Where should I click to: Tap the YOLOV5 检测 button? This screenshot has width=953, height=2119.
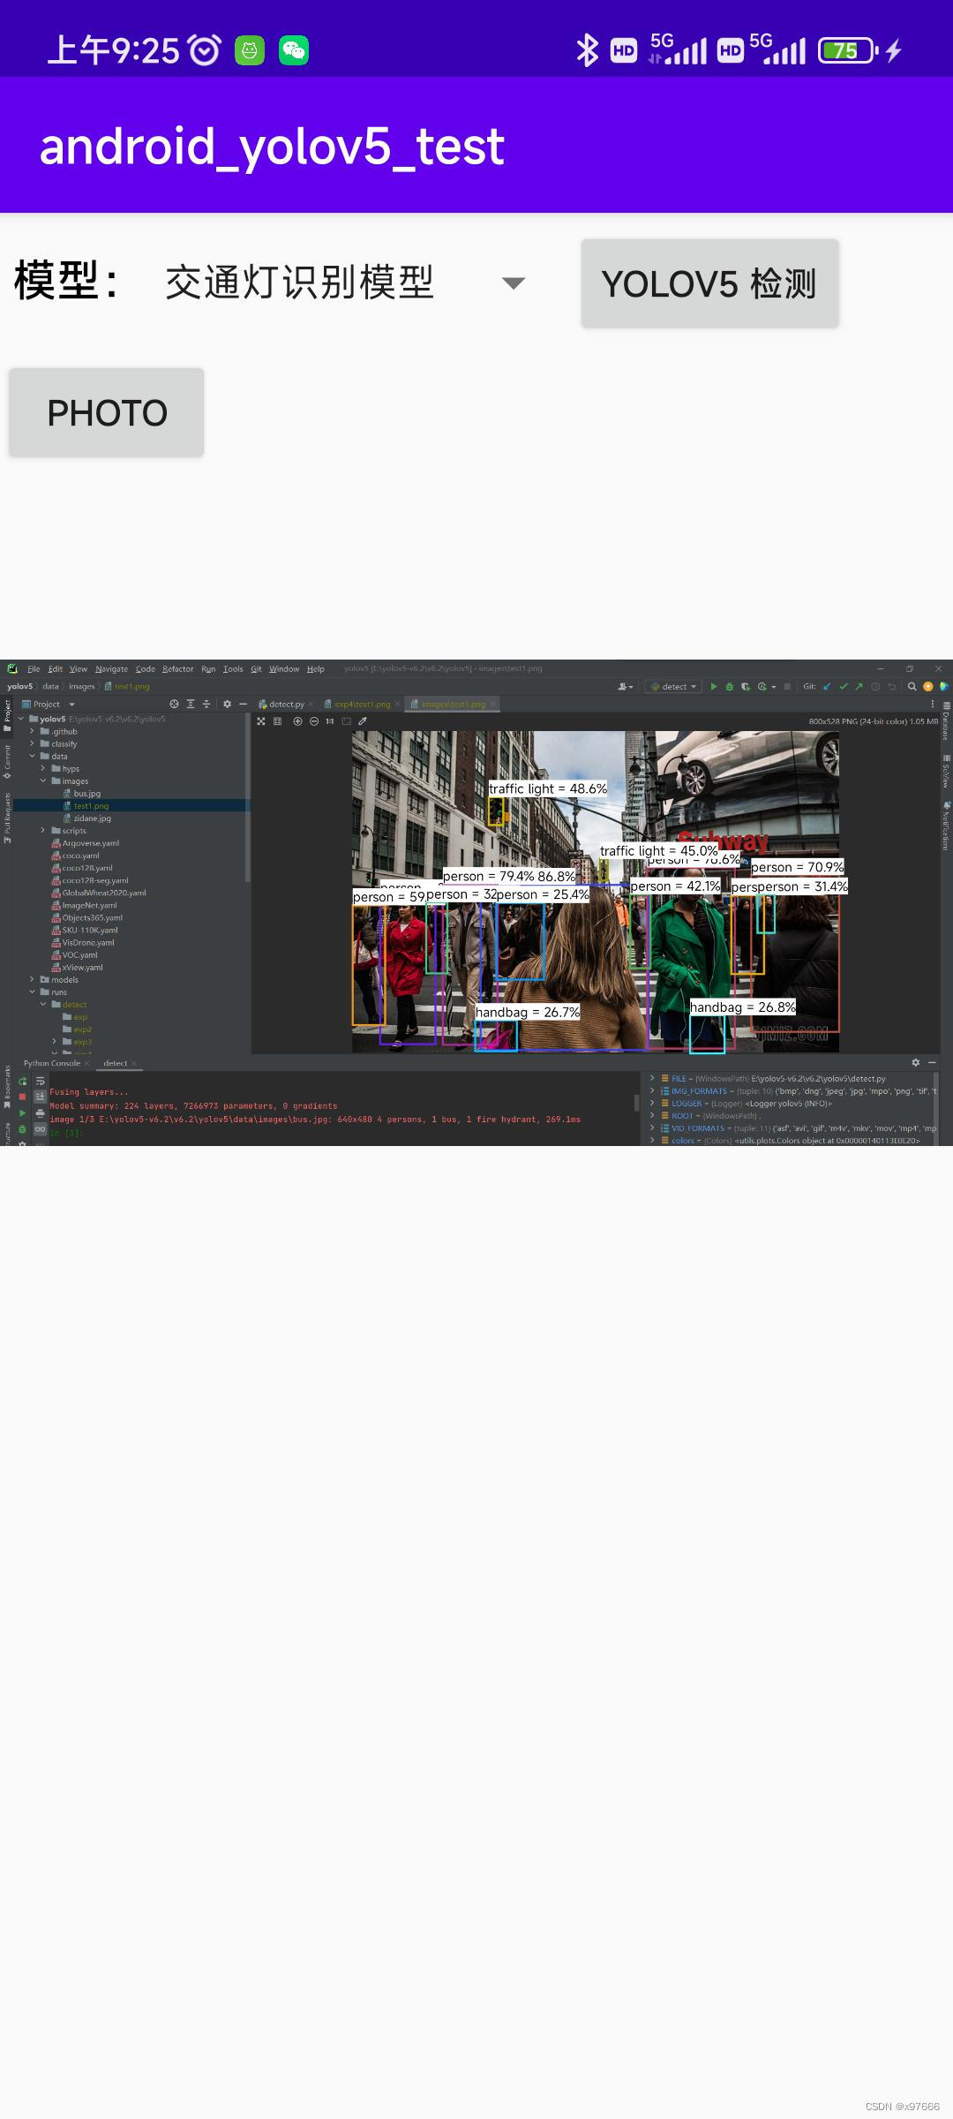[x=709, y=283]
